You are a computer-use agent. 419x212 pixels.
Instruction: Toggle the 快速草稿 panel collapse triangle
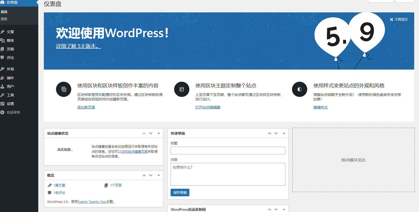(x=284, y=133)
